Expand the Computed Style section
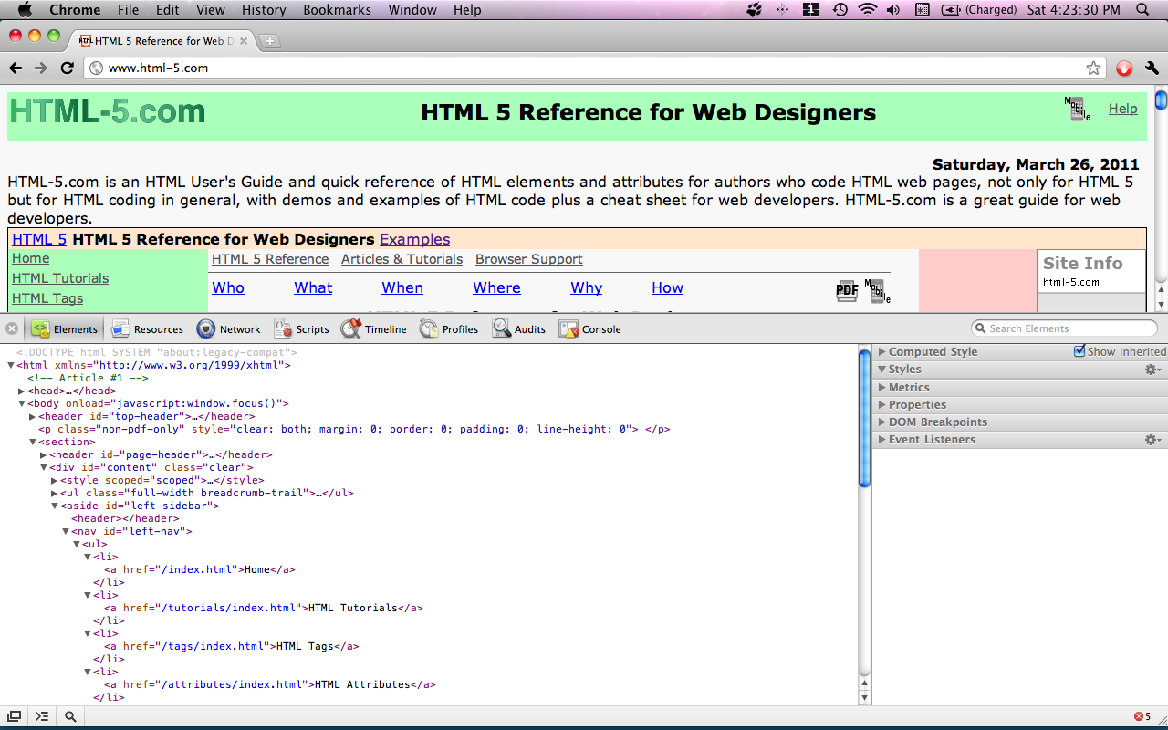 point(883,351)
